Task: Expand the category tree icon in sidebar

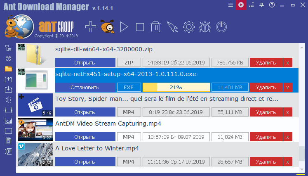Action: pos(8,48)
